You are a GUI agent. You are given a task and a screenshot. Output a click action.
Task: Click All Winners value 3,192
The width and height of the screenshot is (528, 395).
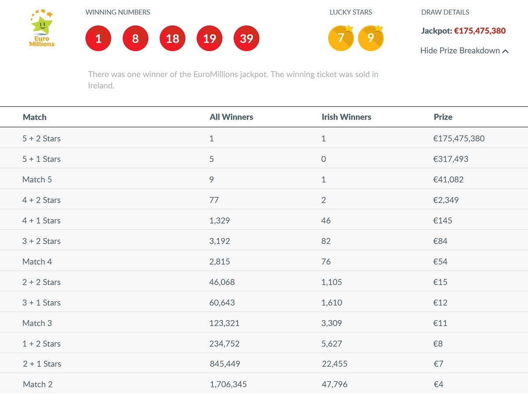click(x=220, y=241)
